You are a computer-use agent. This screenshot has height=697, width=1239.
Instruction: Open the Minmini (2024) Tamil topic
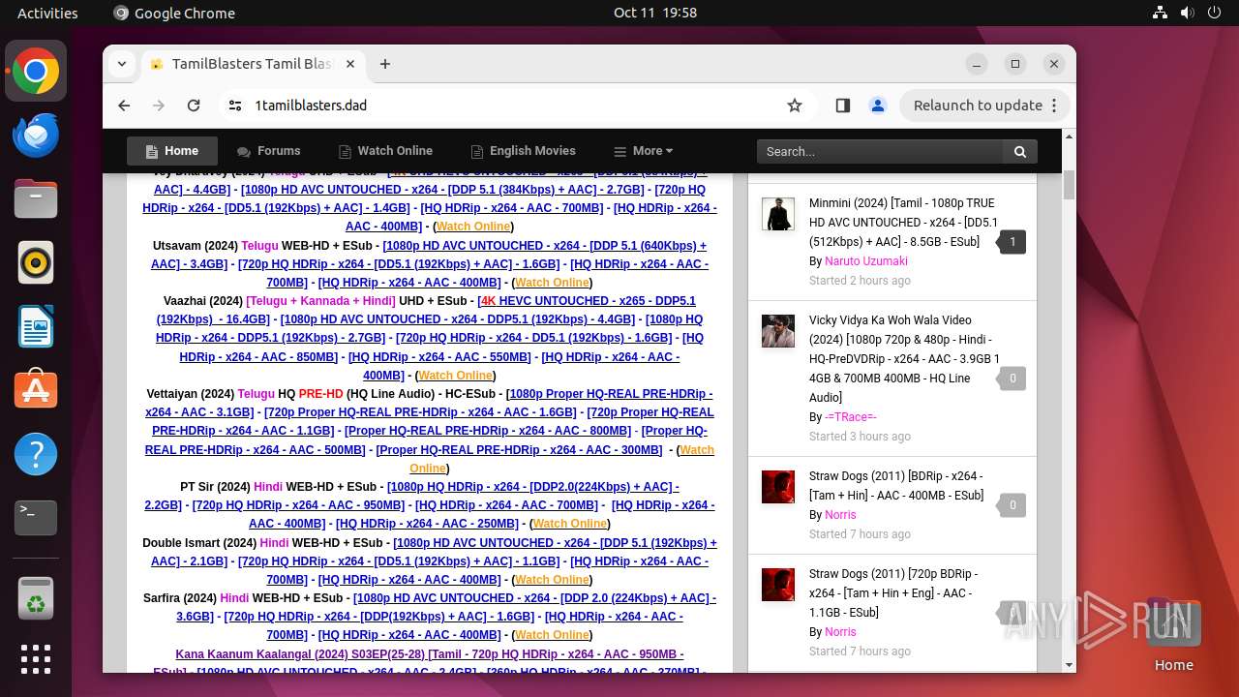click(903, 222)
